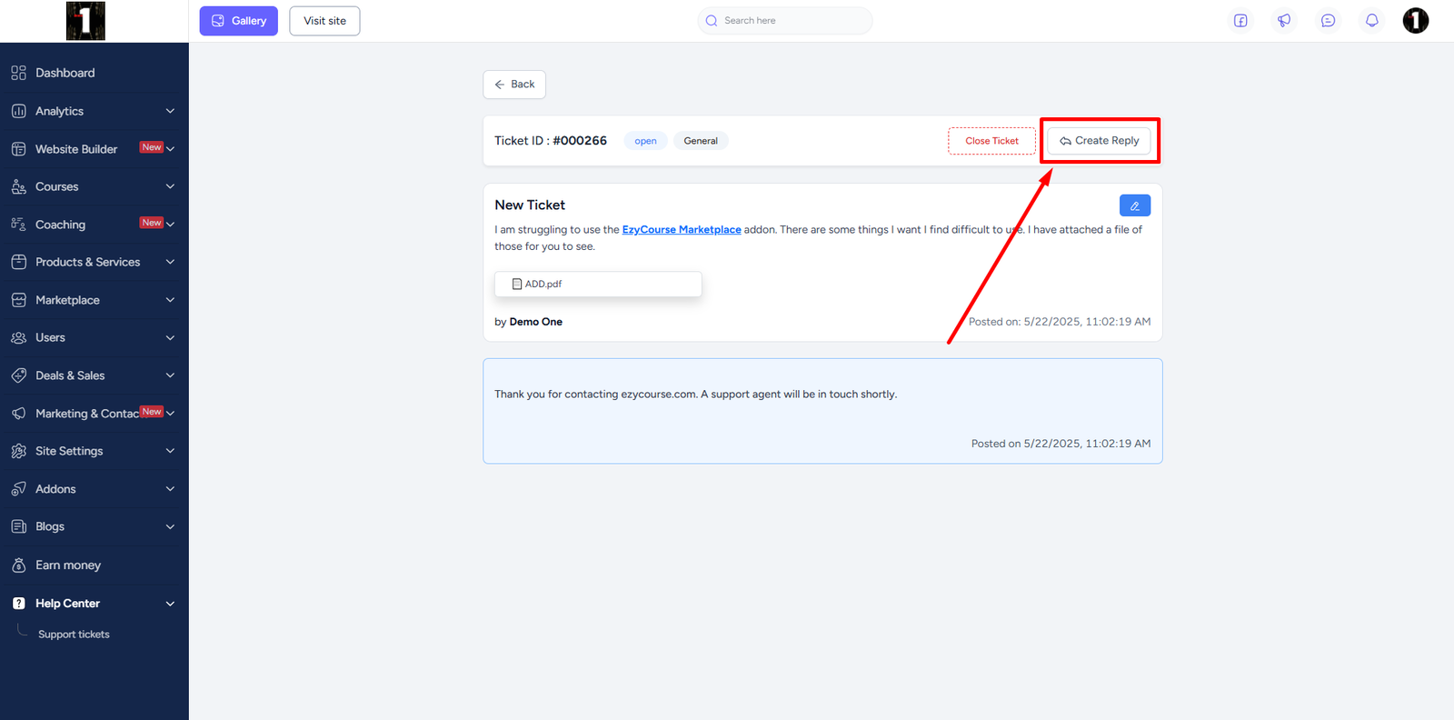Click the site logo in sidebar

click(x=85, y=21)
